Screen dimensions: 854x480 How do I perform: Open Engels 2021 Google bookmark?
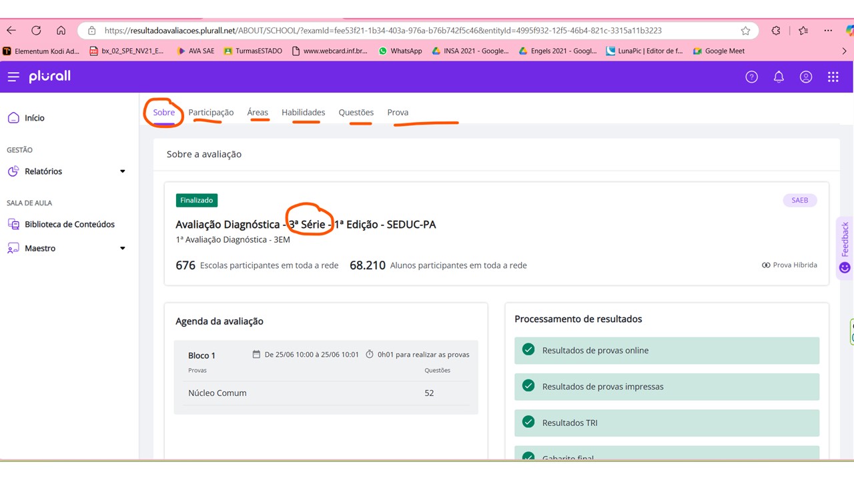558,51
